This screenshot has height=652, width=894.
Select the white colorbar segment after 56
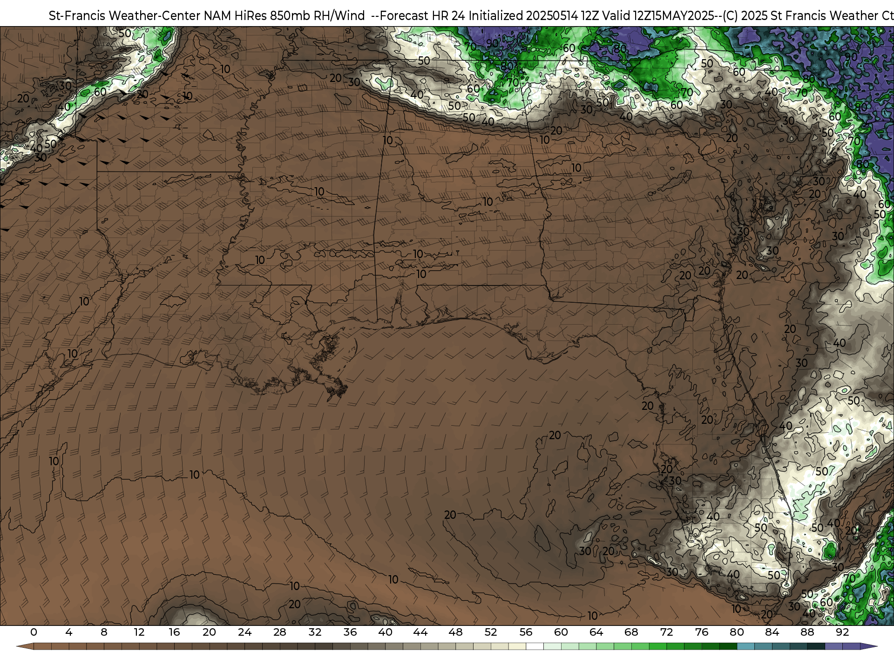coord(535,646)
